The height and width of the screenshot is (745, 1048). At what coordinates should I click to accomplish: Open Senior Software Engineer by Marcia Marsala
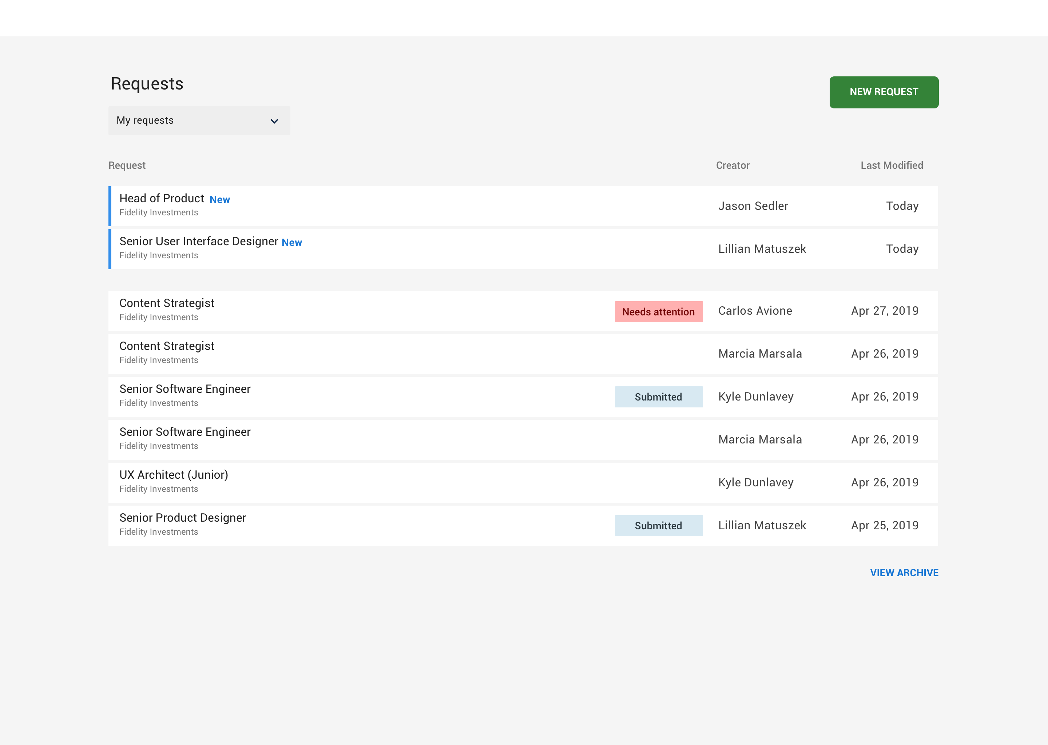185,432
